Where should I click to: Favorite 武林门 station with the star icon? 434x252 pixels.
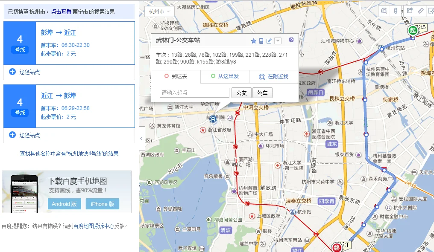pos(254,41)
